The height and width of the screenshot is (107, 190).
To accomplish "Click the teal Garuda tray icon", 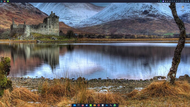I will 161,1.
